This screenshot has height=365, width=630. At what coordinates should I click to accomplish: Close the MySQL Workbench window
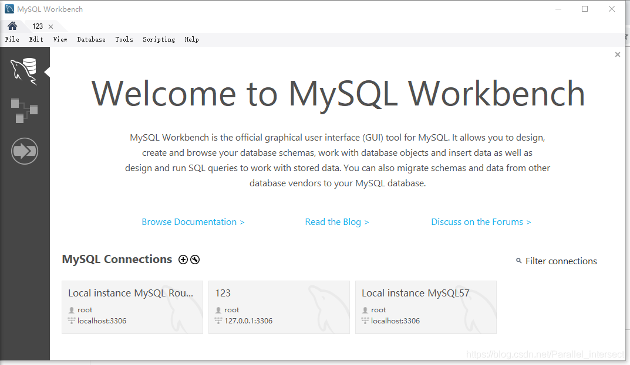coord(612,9)
